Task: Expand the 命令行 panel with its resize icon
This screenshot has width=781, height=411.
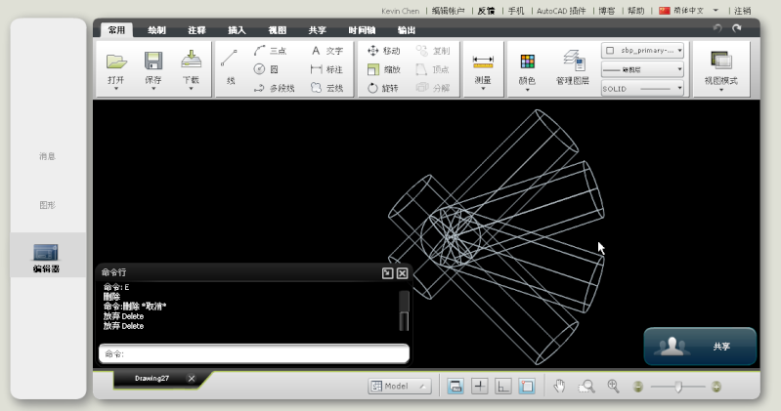Action: [387, 272]
